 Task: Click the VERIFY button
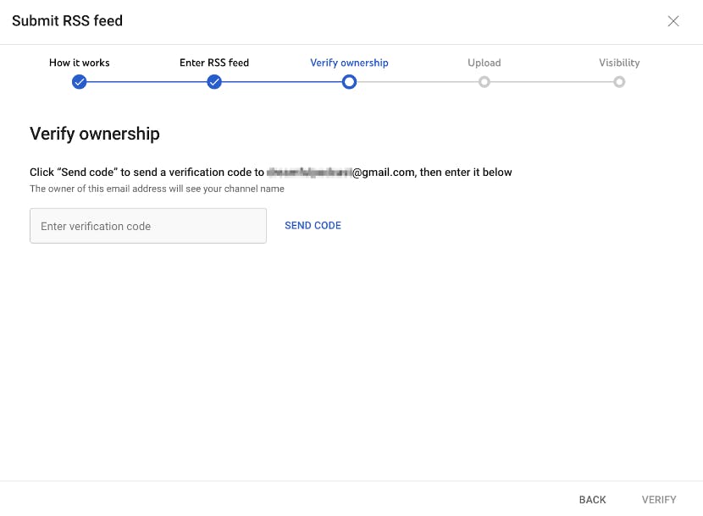(x=659, y=499)
